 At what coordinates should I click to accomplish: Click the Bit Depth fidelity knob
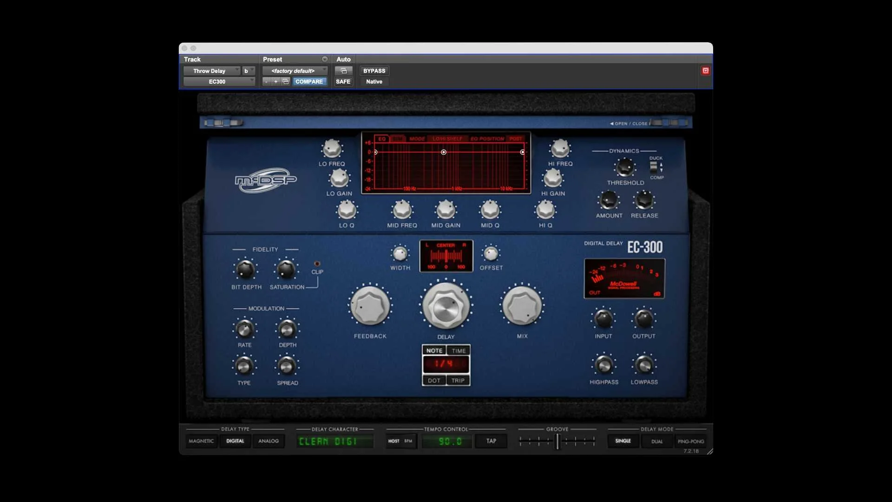point(245,270)
